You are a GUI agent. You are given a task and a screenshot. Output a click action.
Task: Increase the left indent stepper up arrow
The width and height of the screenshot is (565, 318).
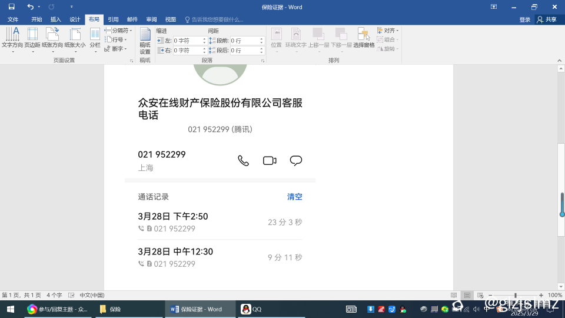[204, 39]
